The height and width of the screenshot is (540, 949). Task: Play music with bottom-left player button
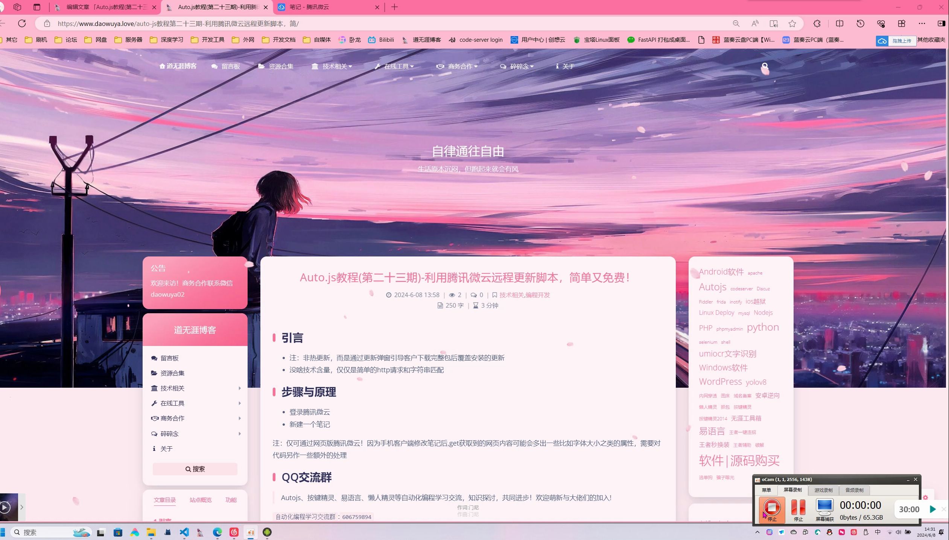pos(5,507)
